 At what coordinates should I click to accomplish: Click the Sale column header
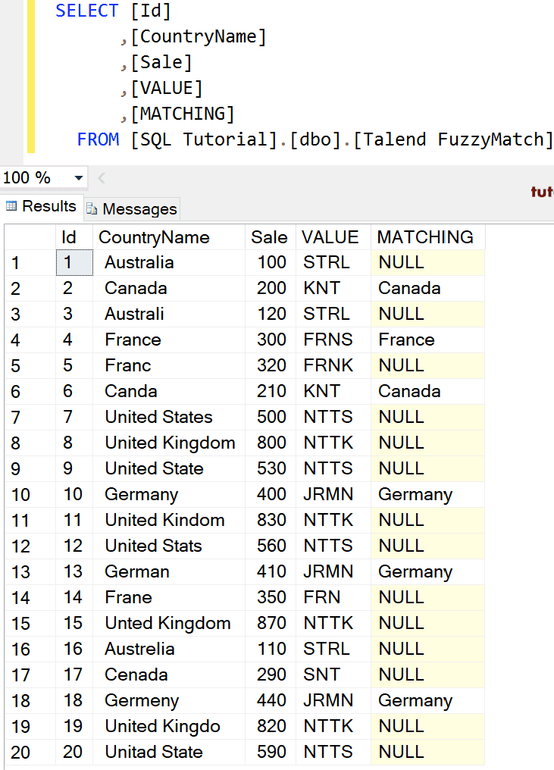[269, 236]
